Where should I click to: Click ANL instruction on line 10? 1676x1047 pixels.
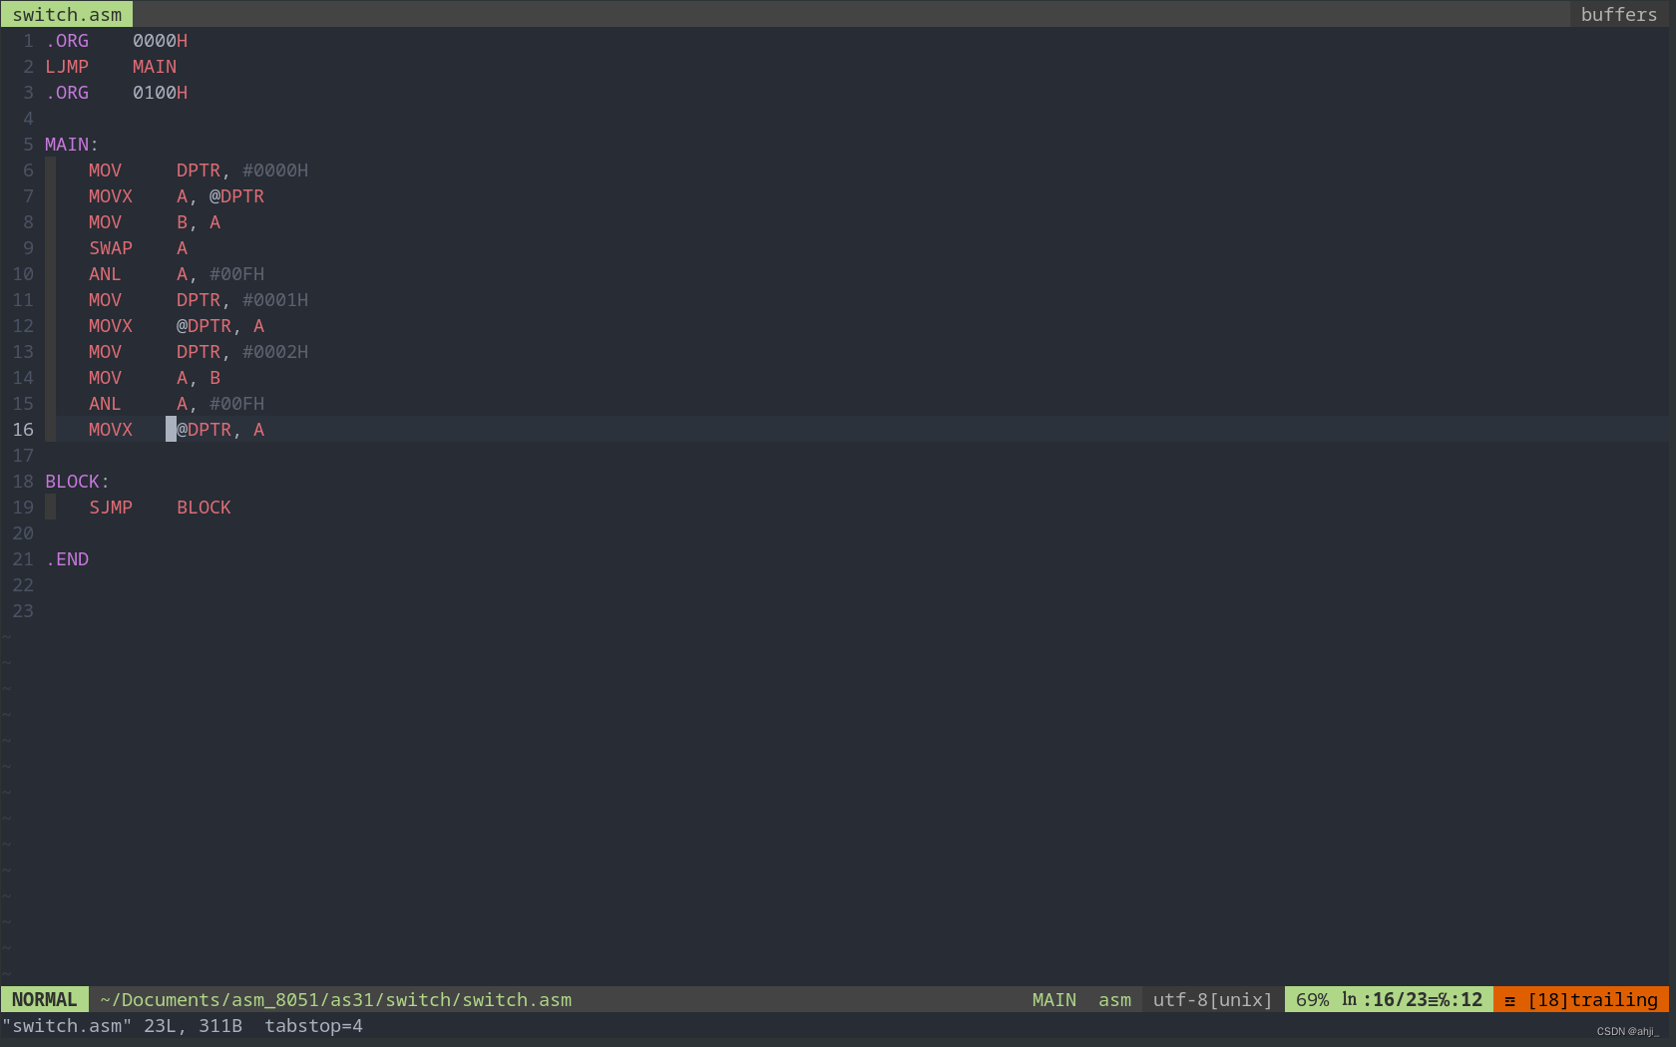click(105, 274)
